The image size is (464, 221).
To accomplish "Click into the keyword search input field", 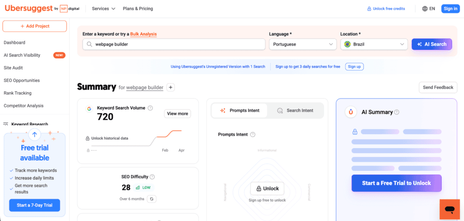I will click(174, 44).
